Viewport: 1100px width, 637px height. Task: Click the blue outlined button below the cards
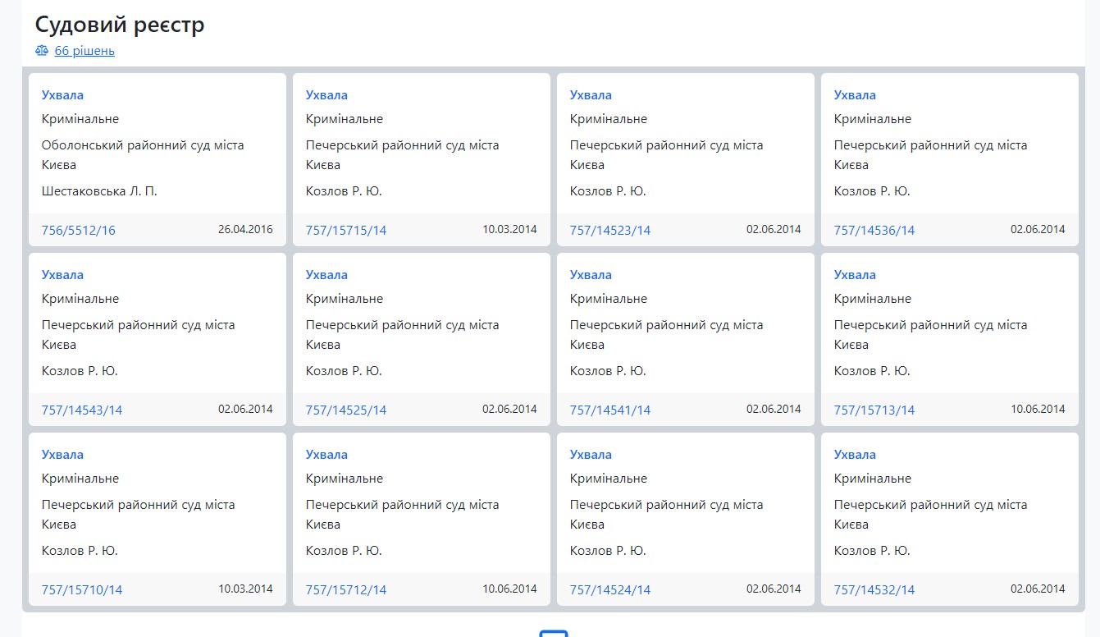pyautogui.click(x=554, y=634)
